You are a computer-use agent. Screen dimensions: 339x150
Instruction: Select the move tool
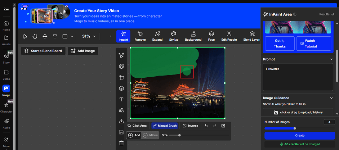(x=45, y=36)
